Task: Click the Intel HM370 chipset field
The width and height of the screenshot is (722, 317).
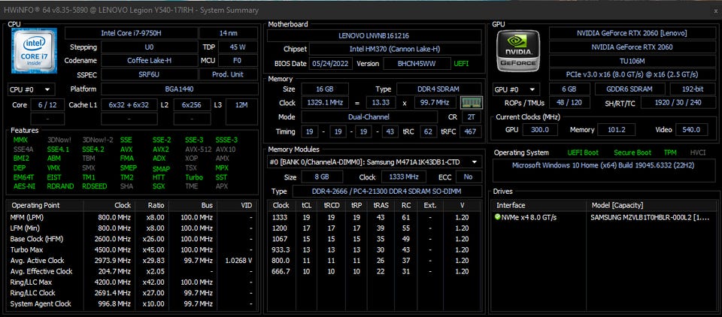Action: pyautogui.click(x=396, y=50)
